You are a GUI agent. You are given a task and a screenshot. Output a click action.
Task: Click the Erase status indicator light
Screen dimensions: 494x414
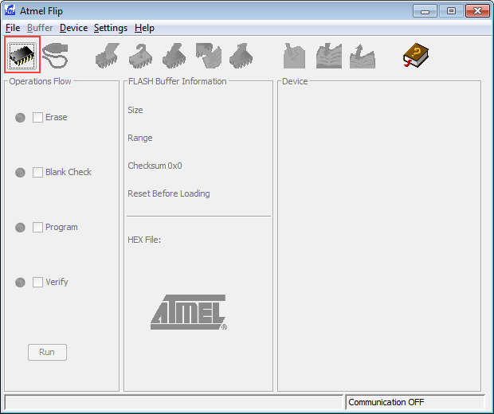tap(20, 118)
